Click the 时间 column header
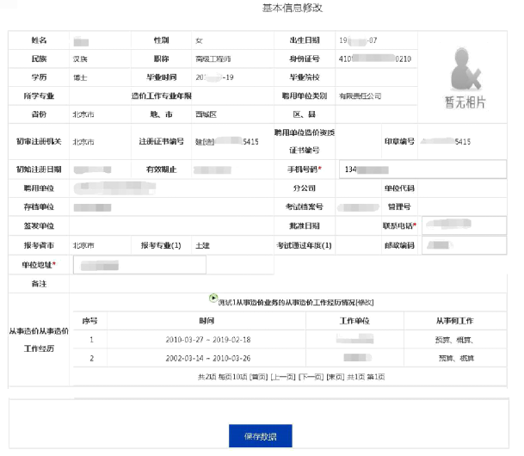 207,321
